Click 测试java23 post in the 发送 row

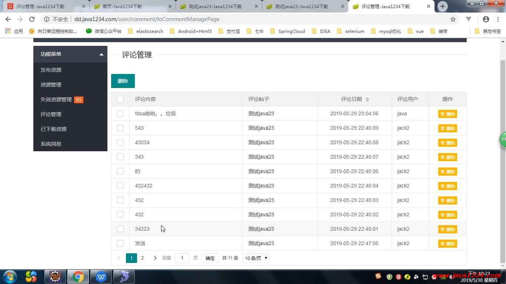click(261, 243)
